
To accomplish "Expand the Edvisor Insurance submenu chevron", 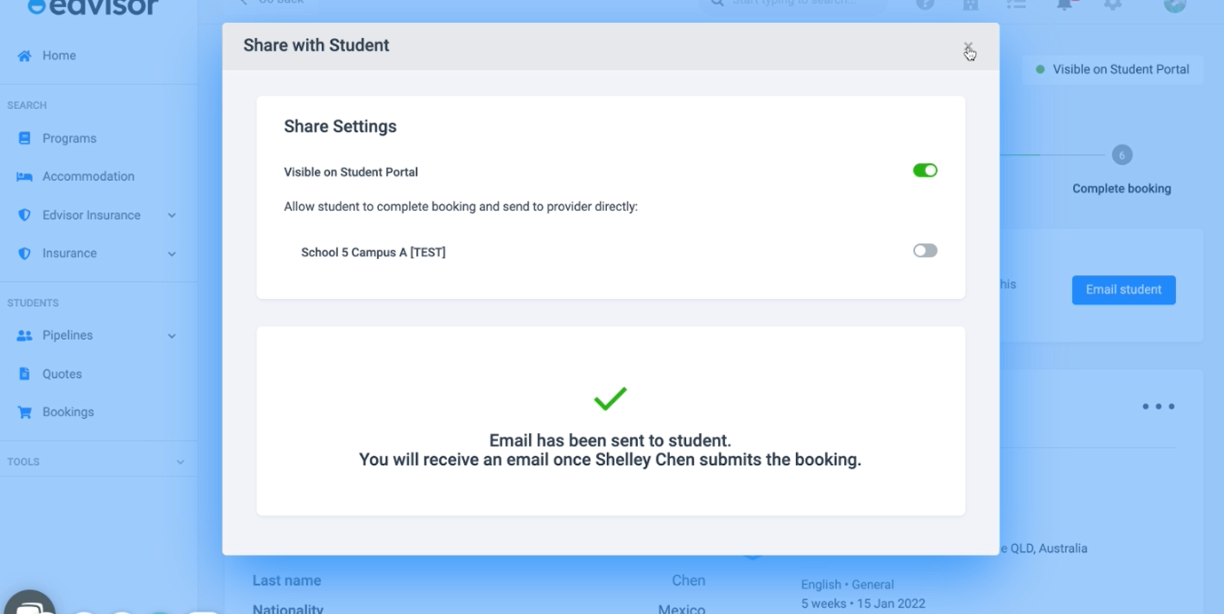I will point(172,215).
